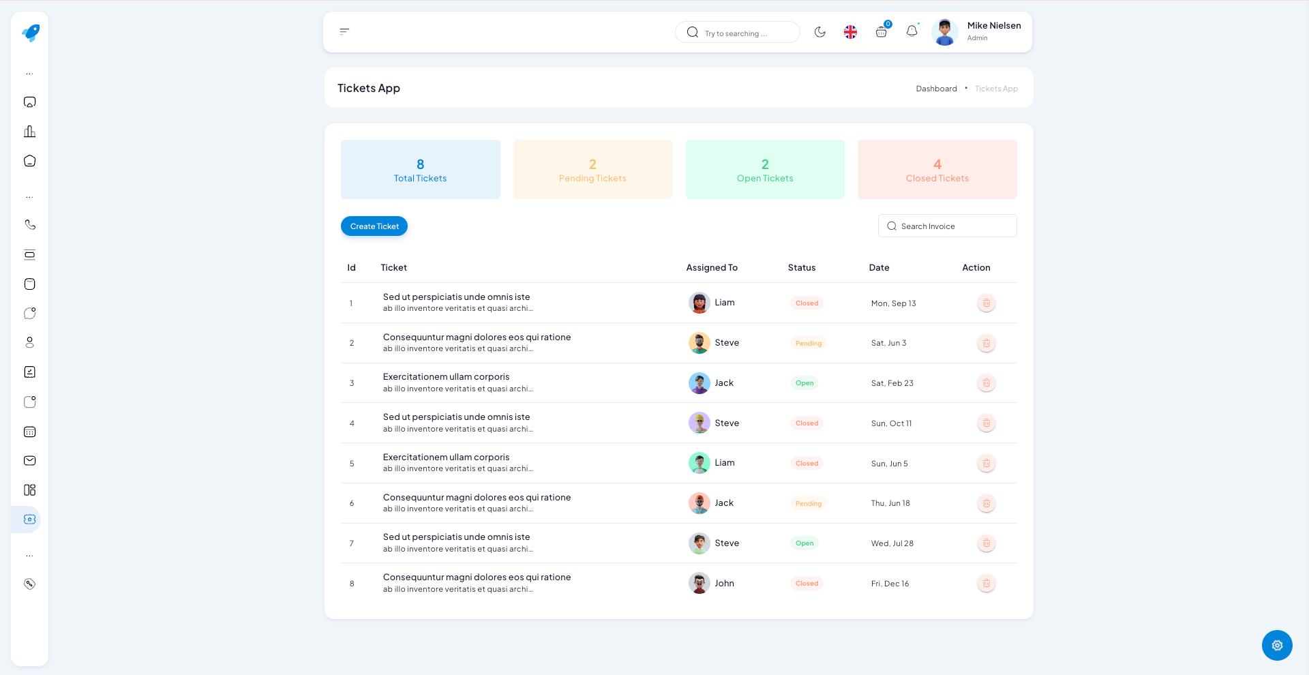Delete ticket 1 assigned to Liam
The image size is (1309, 675).
pyautogui.click(x=986, y=303)
